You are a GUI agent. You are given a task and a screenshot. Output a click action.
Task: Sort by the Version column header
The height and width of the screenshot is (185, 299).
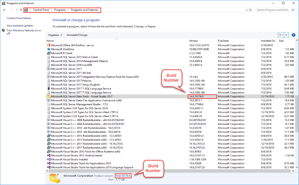coord(202,41)
